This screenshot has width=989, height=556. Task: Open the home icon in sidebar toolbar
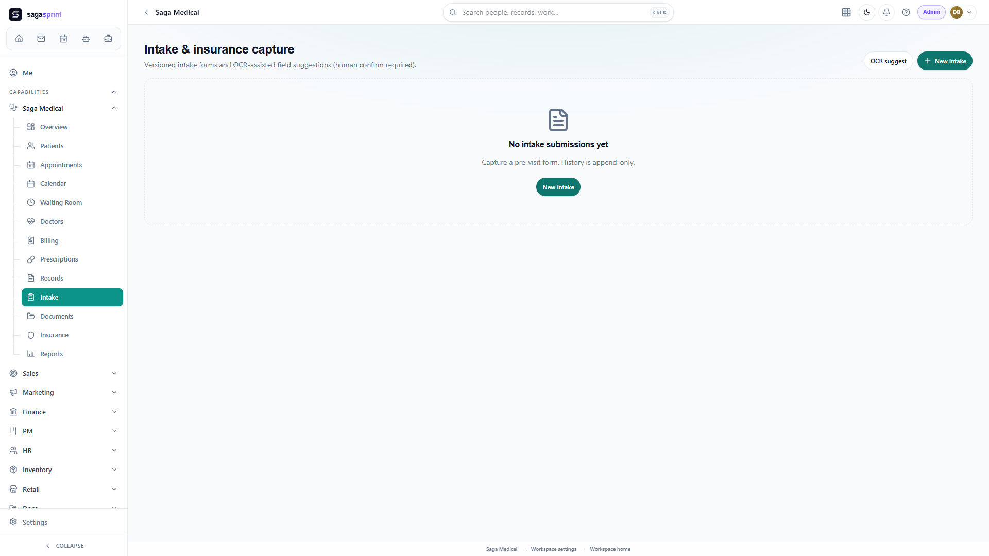19,39
